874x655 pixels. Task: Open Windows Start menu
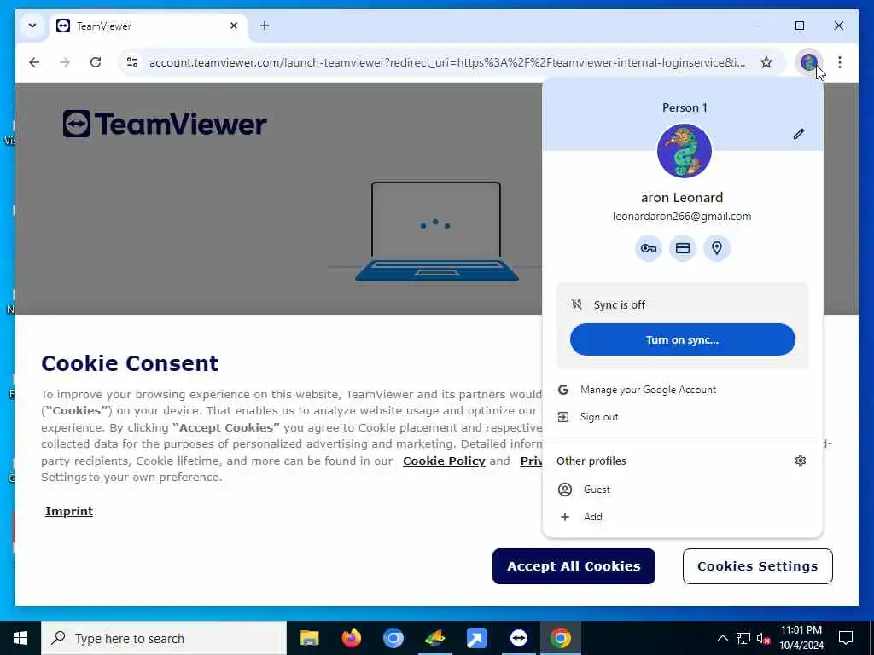(x=20, y=638)
